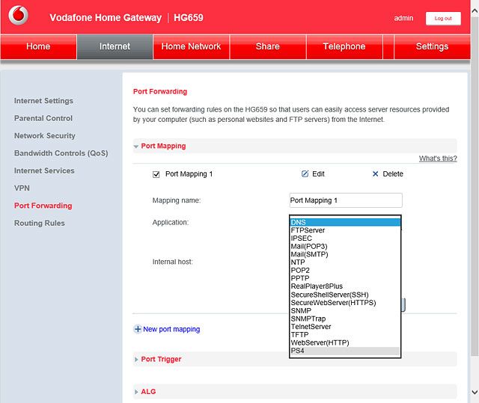The image size is (479, 403).
Task: Open Parental Control in sidebar
Action: pos(43,118)
